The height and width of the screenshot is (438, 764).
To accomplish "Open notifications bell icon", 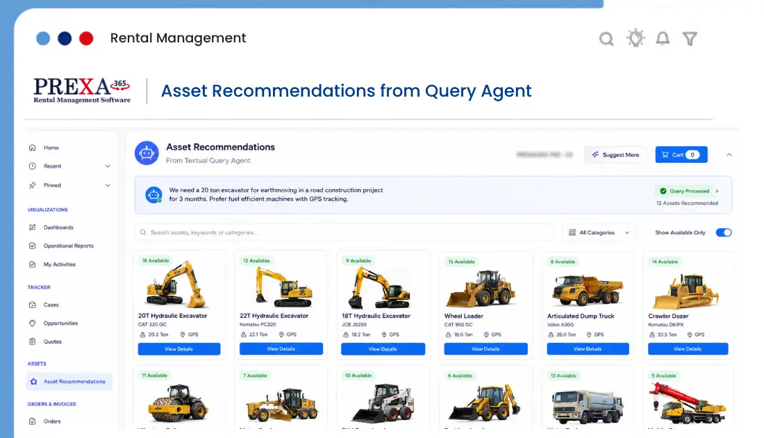I will coord(663,38).
